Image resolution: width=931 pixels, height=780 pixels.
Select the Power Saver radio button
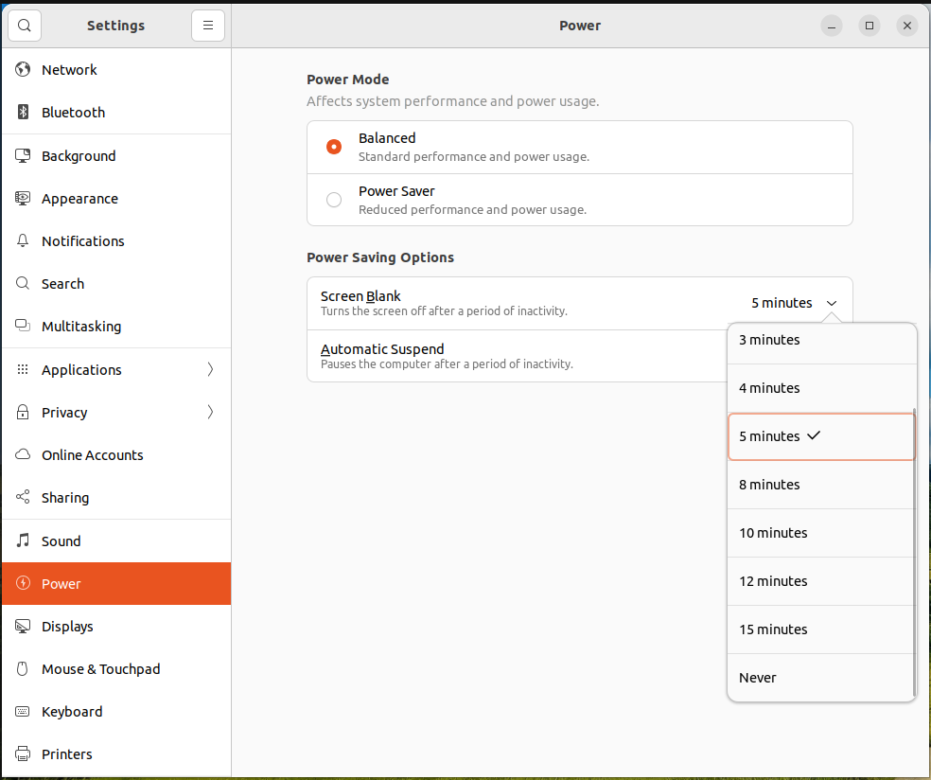click(334, 200)
